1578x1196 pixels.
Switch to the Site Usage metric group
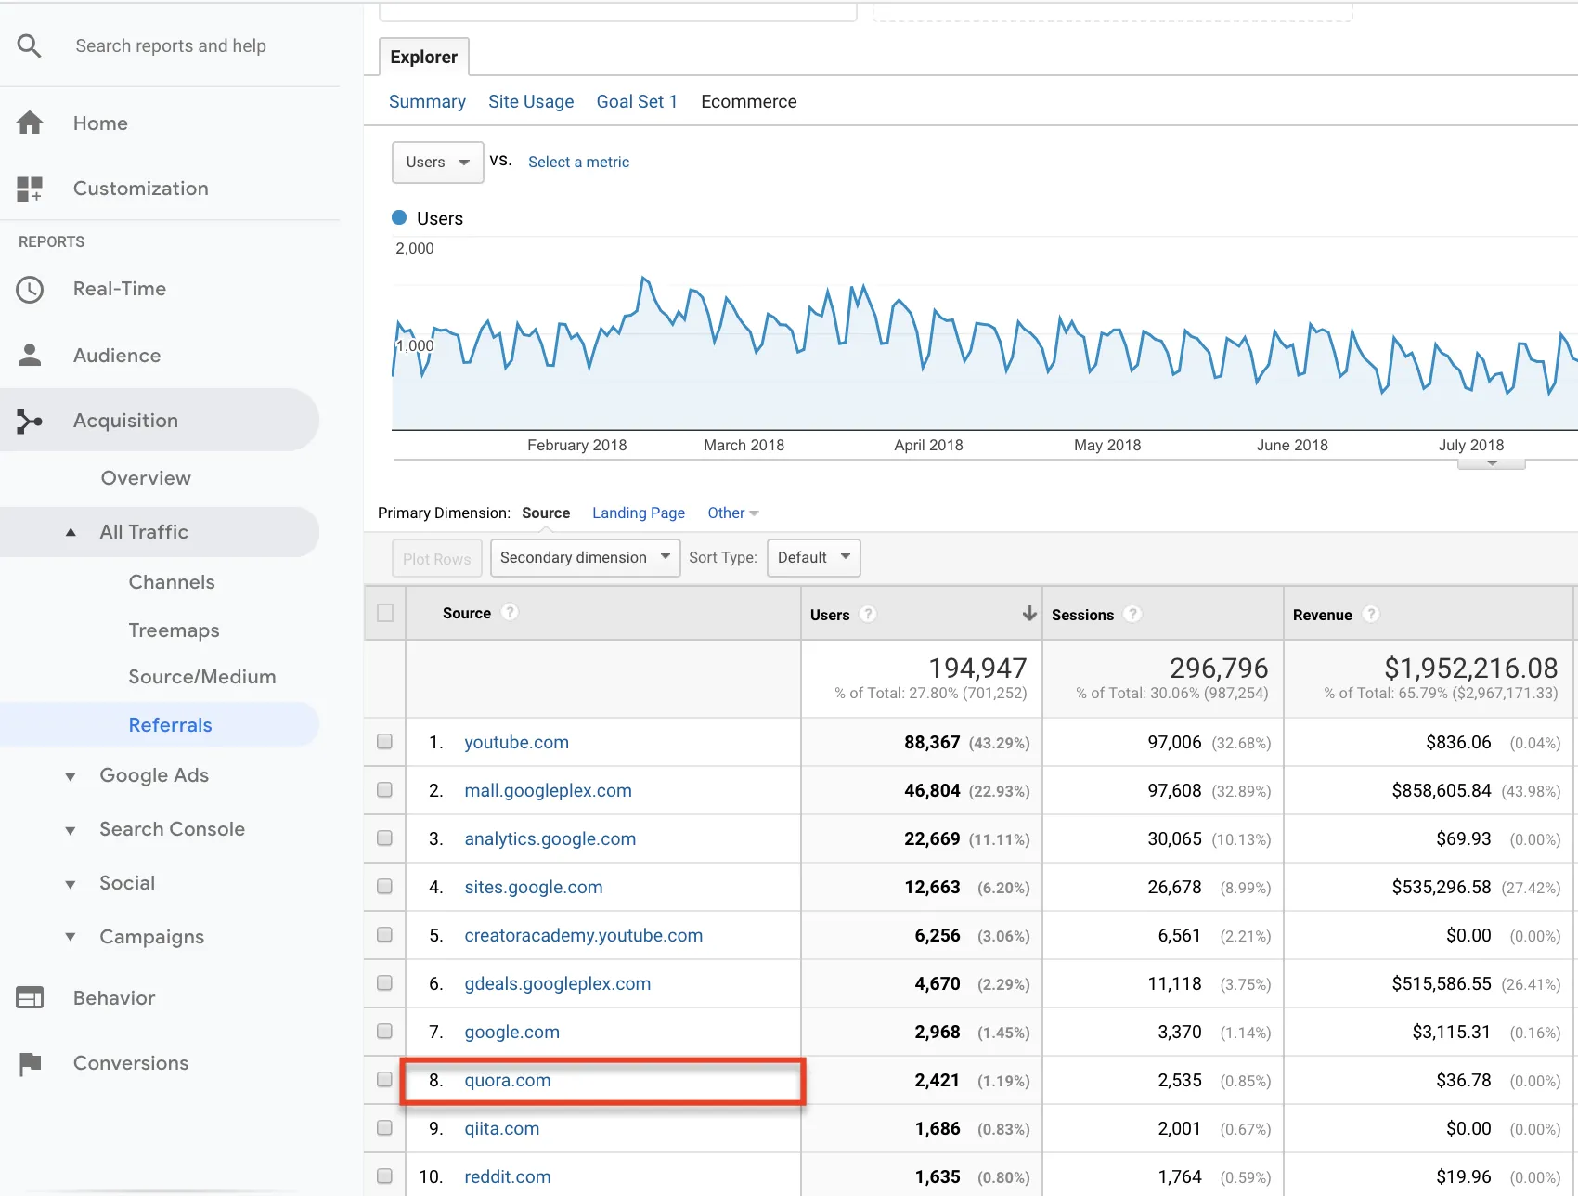531,101
